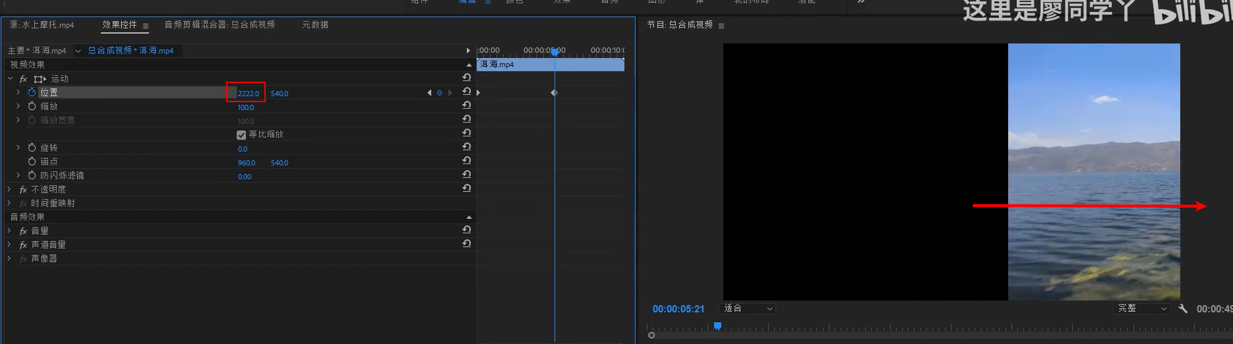Select the 节目: 总合成视频 panel tab
Image resolution: width=1233 pixels, height=344 pixels.
click(x=680, y=25)
